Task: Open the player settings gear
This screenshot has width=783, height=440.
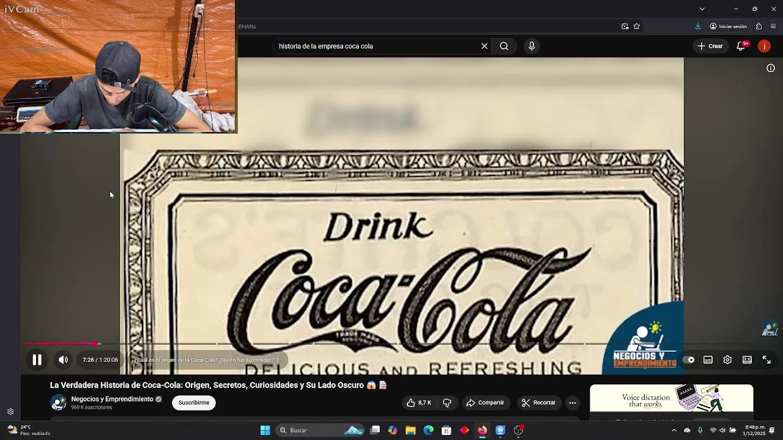Action: (727, 360)
